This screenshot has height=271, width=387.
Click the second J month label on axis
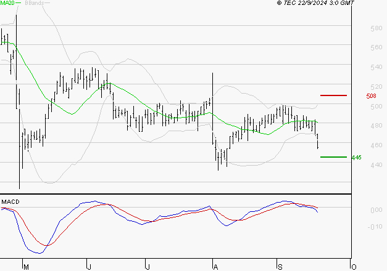148,267
